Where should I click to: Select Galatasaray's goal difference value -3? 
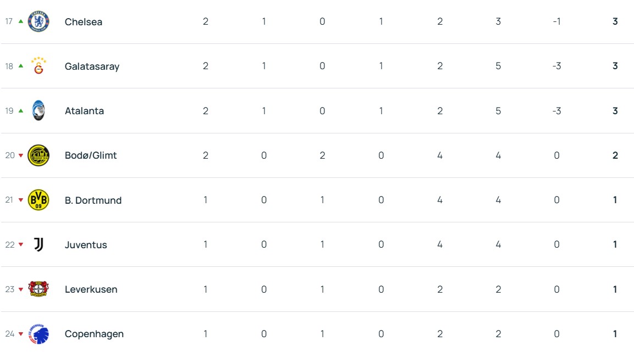coord(556,66)
